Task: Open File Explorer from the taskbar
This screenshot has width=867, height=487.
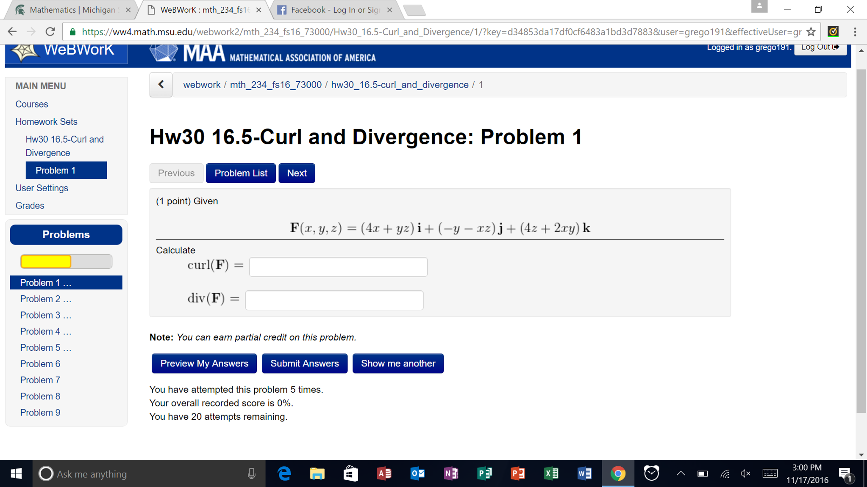Action: click(317, 473)
